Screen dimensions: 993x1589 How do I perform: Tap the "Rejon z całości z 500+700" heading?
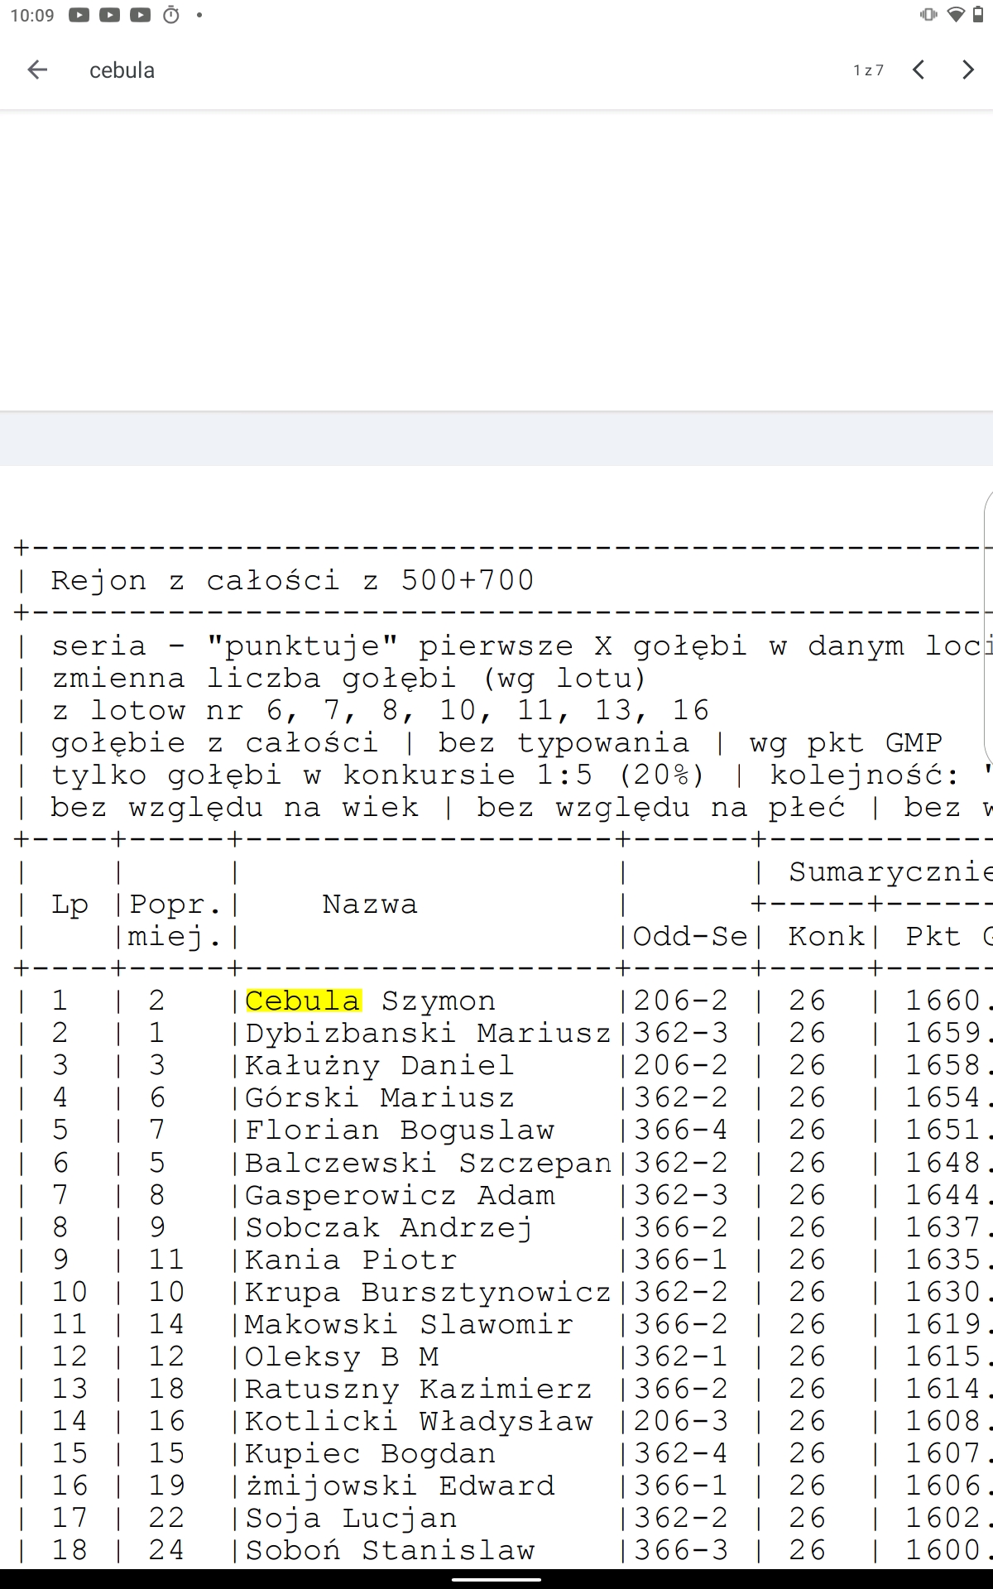[x=292, y=580]
